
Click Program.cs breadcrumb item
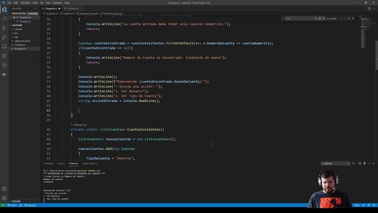[x=52, y=14]
